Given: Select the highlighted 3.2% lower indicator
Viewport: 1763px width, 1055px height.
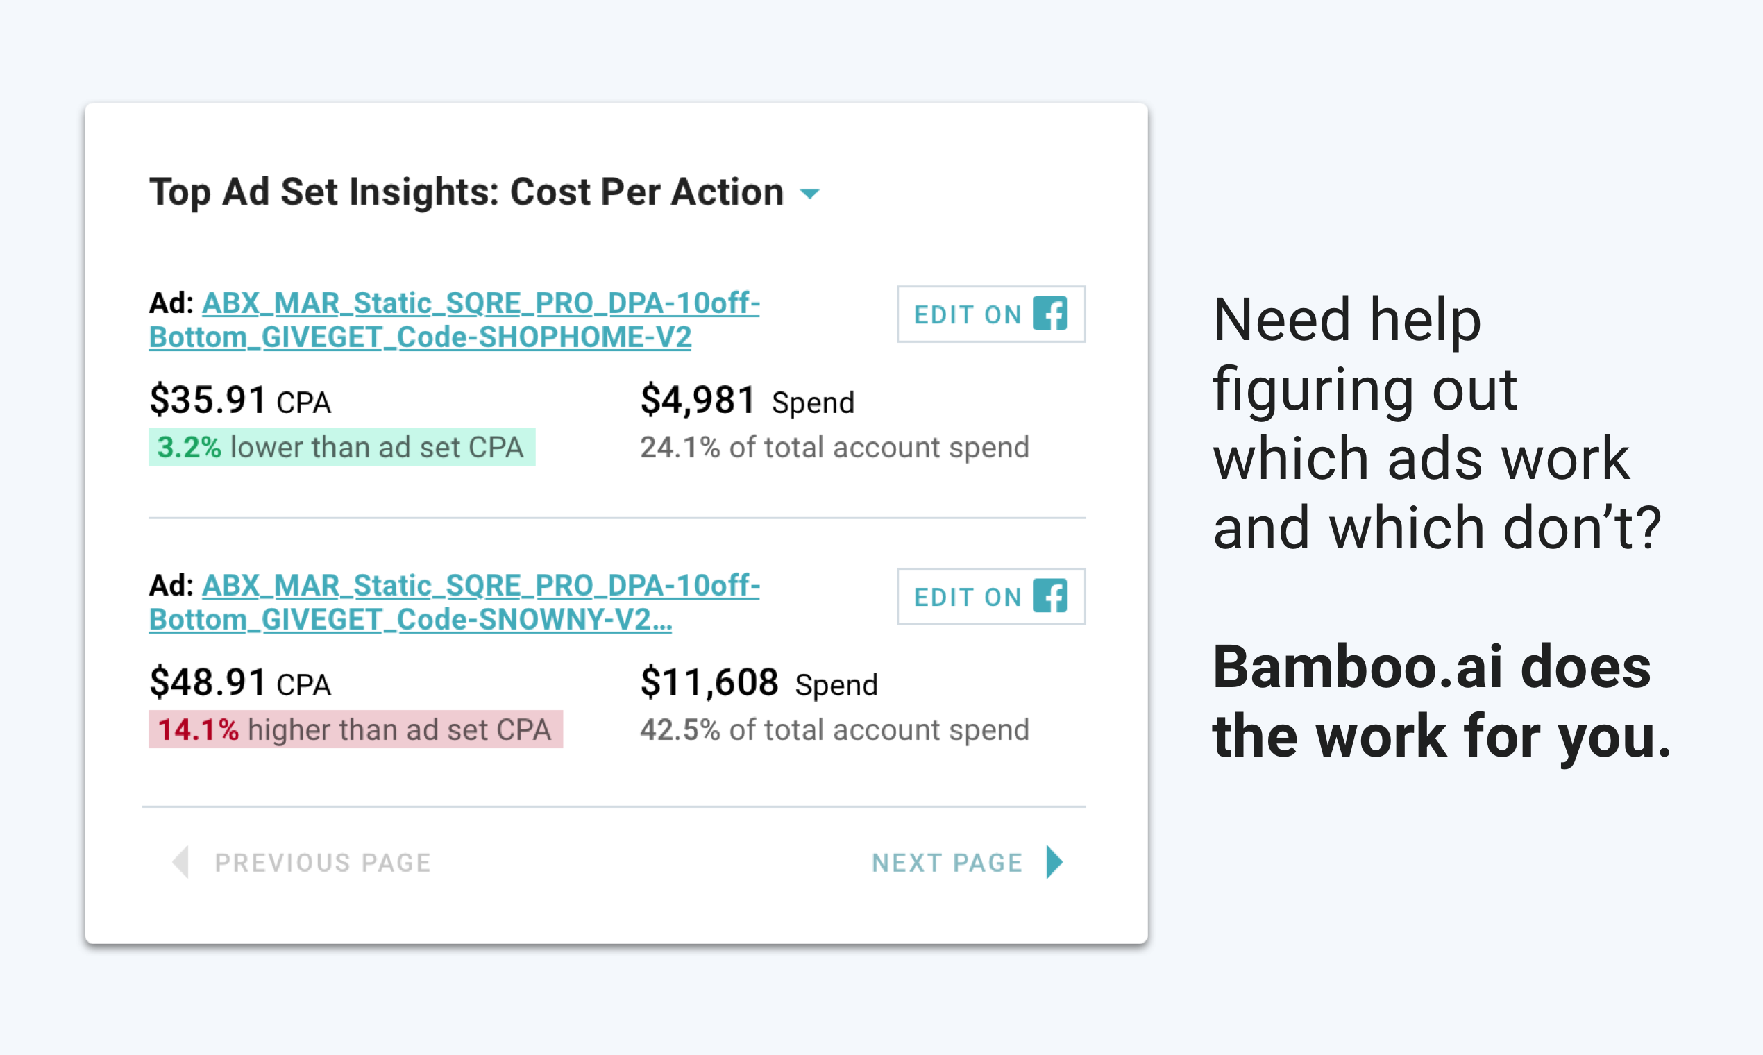Looking at the screenshot, I should (341, 446).
